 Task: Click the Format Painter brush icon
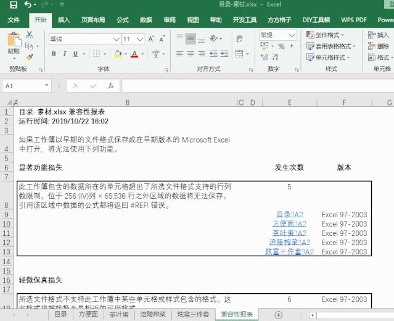coord(30,57)
